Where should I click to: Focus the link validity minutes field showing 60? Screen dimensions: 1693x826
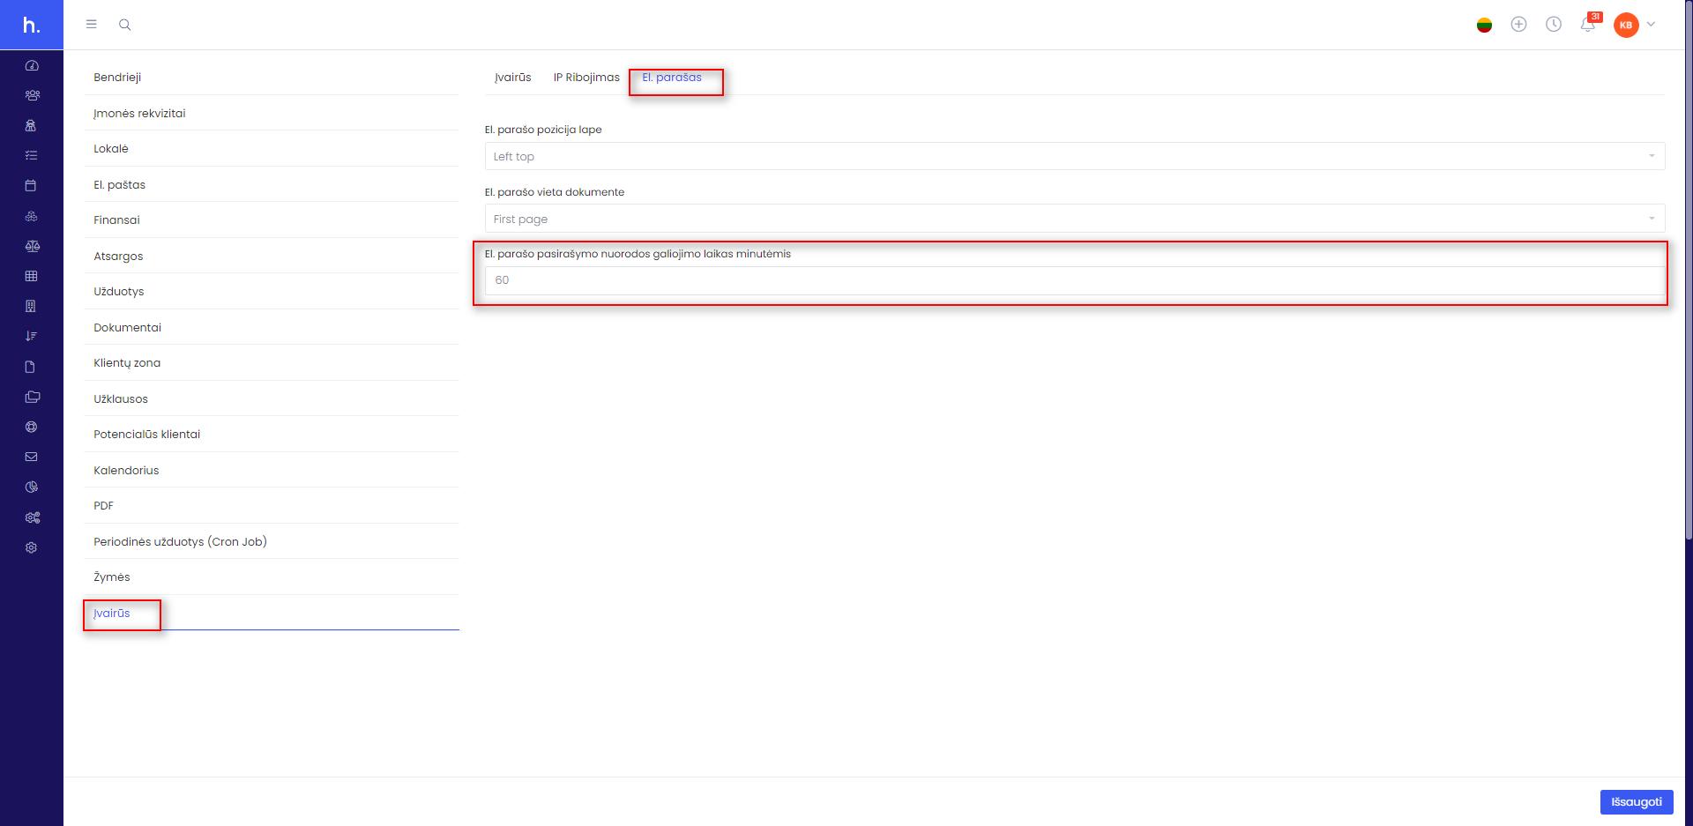[x=1074, y=280]
